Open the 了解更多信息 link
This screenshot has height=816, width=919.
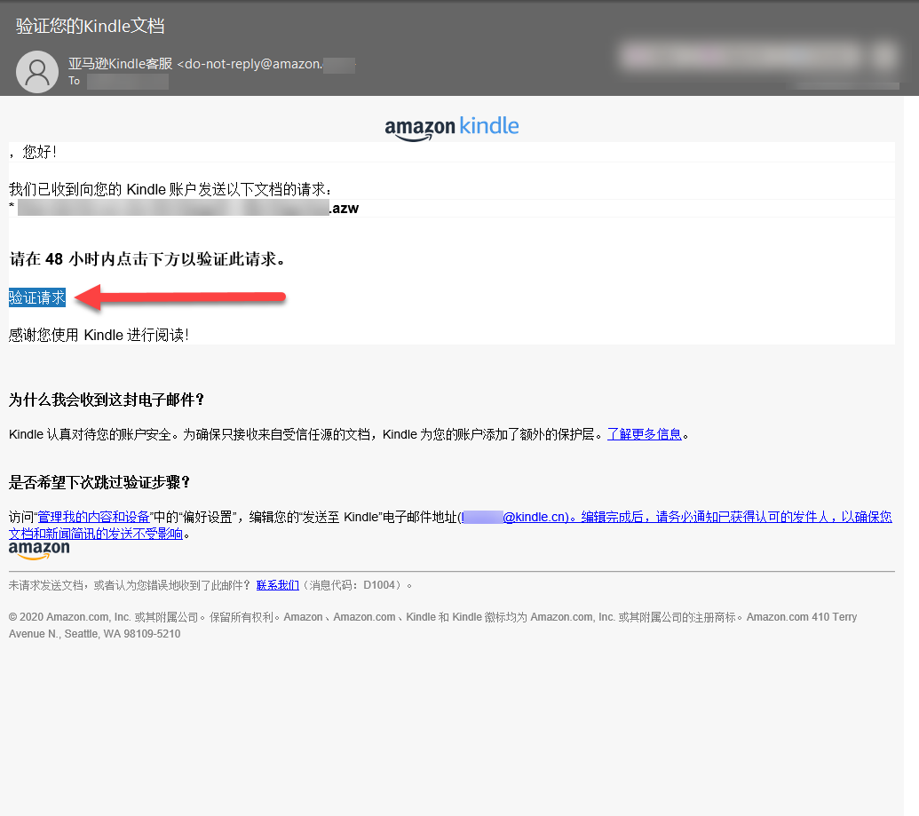(x=645, y=434)
